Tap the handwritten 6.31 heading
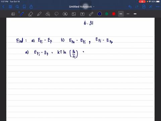The height and width of the screenshot is (121, 161). tap(89, 23)
